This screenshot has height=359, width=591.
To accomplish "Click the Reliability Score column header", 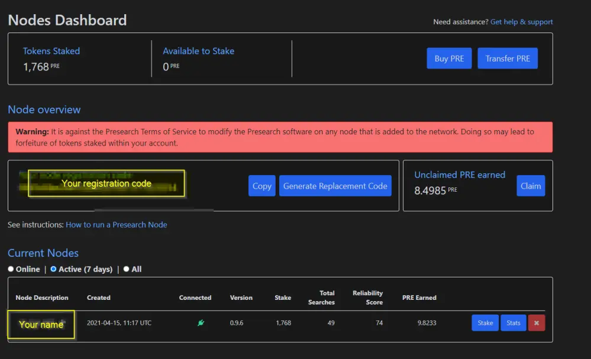I will pyautogui.click(x=367, y=297).
